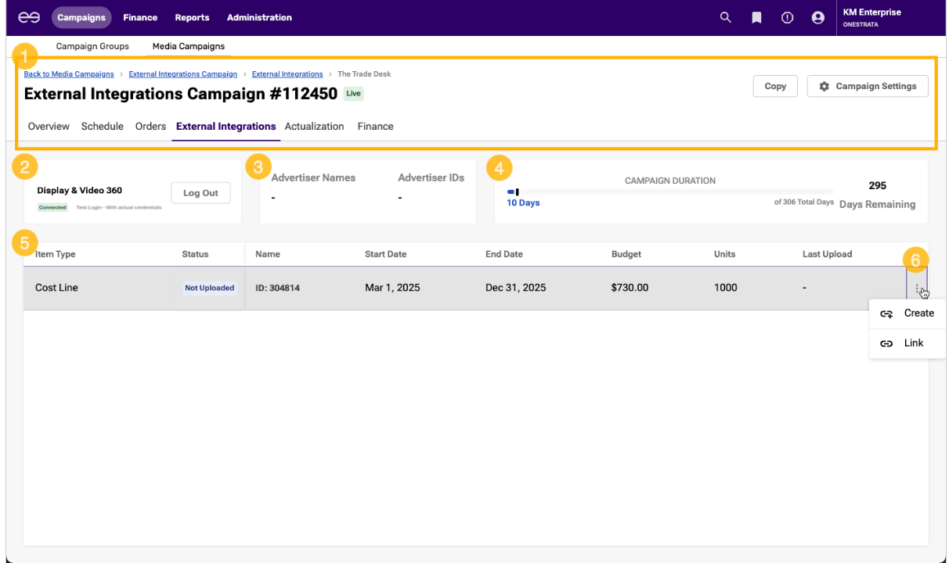Open the Reports menu in top navigation
This screenshot has height=563, width=949.
[192, 17]
